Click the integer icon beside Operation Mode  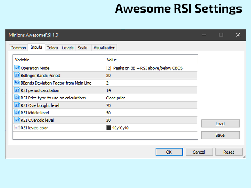point(16,68)
